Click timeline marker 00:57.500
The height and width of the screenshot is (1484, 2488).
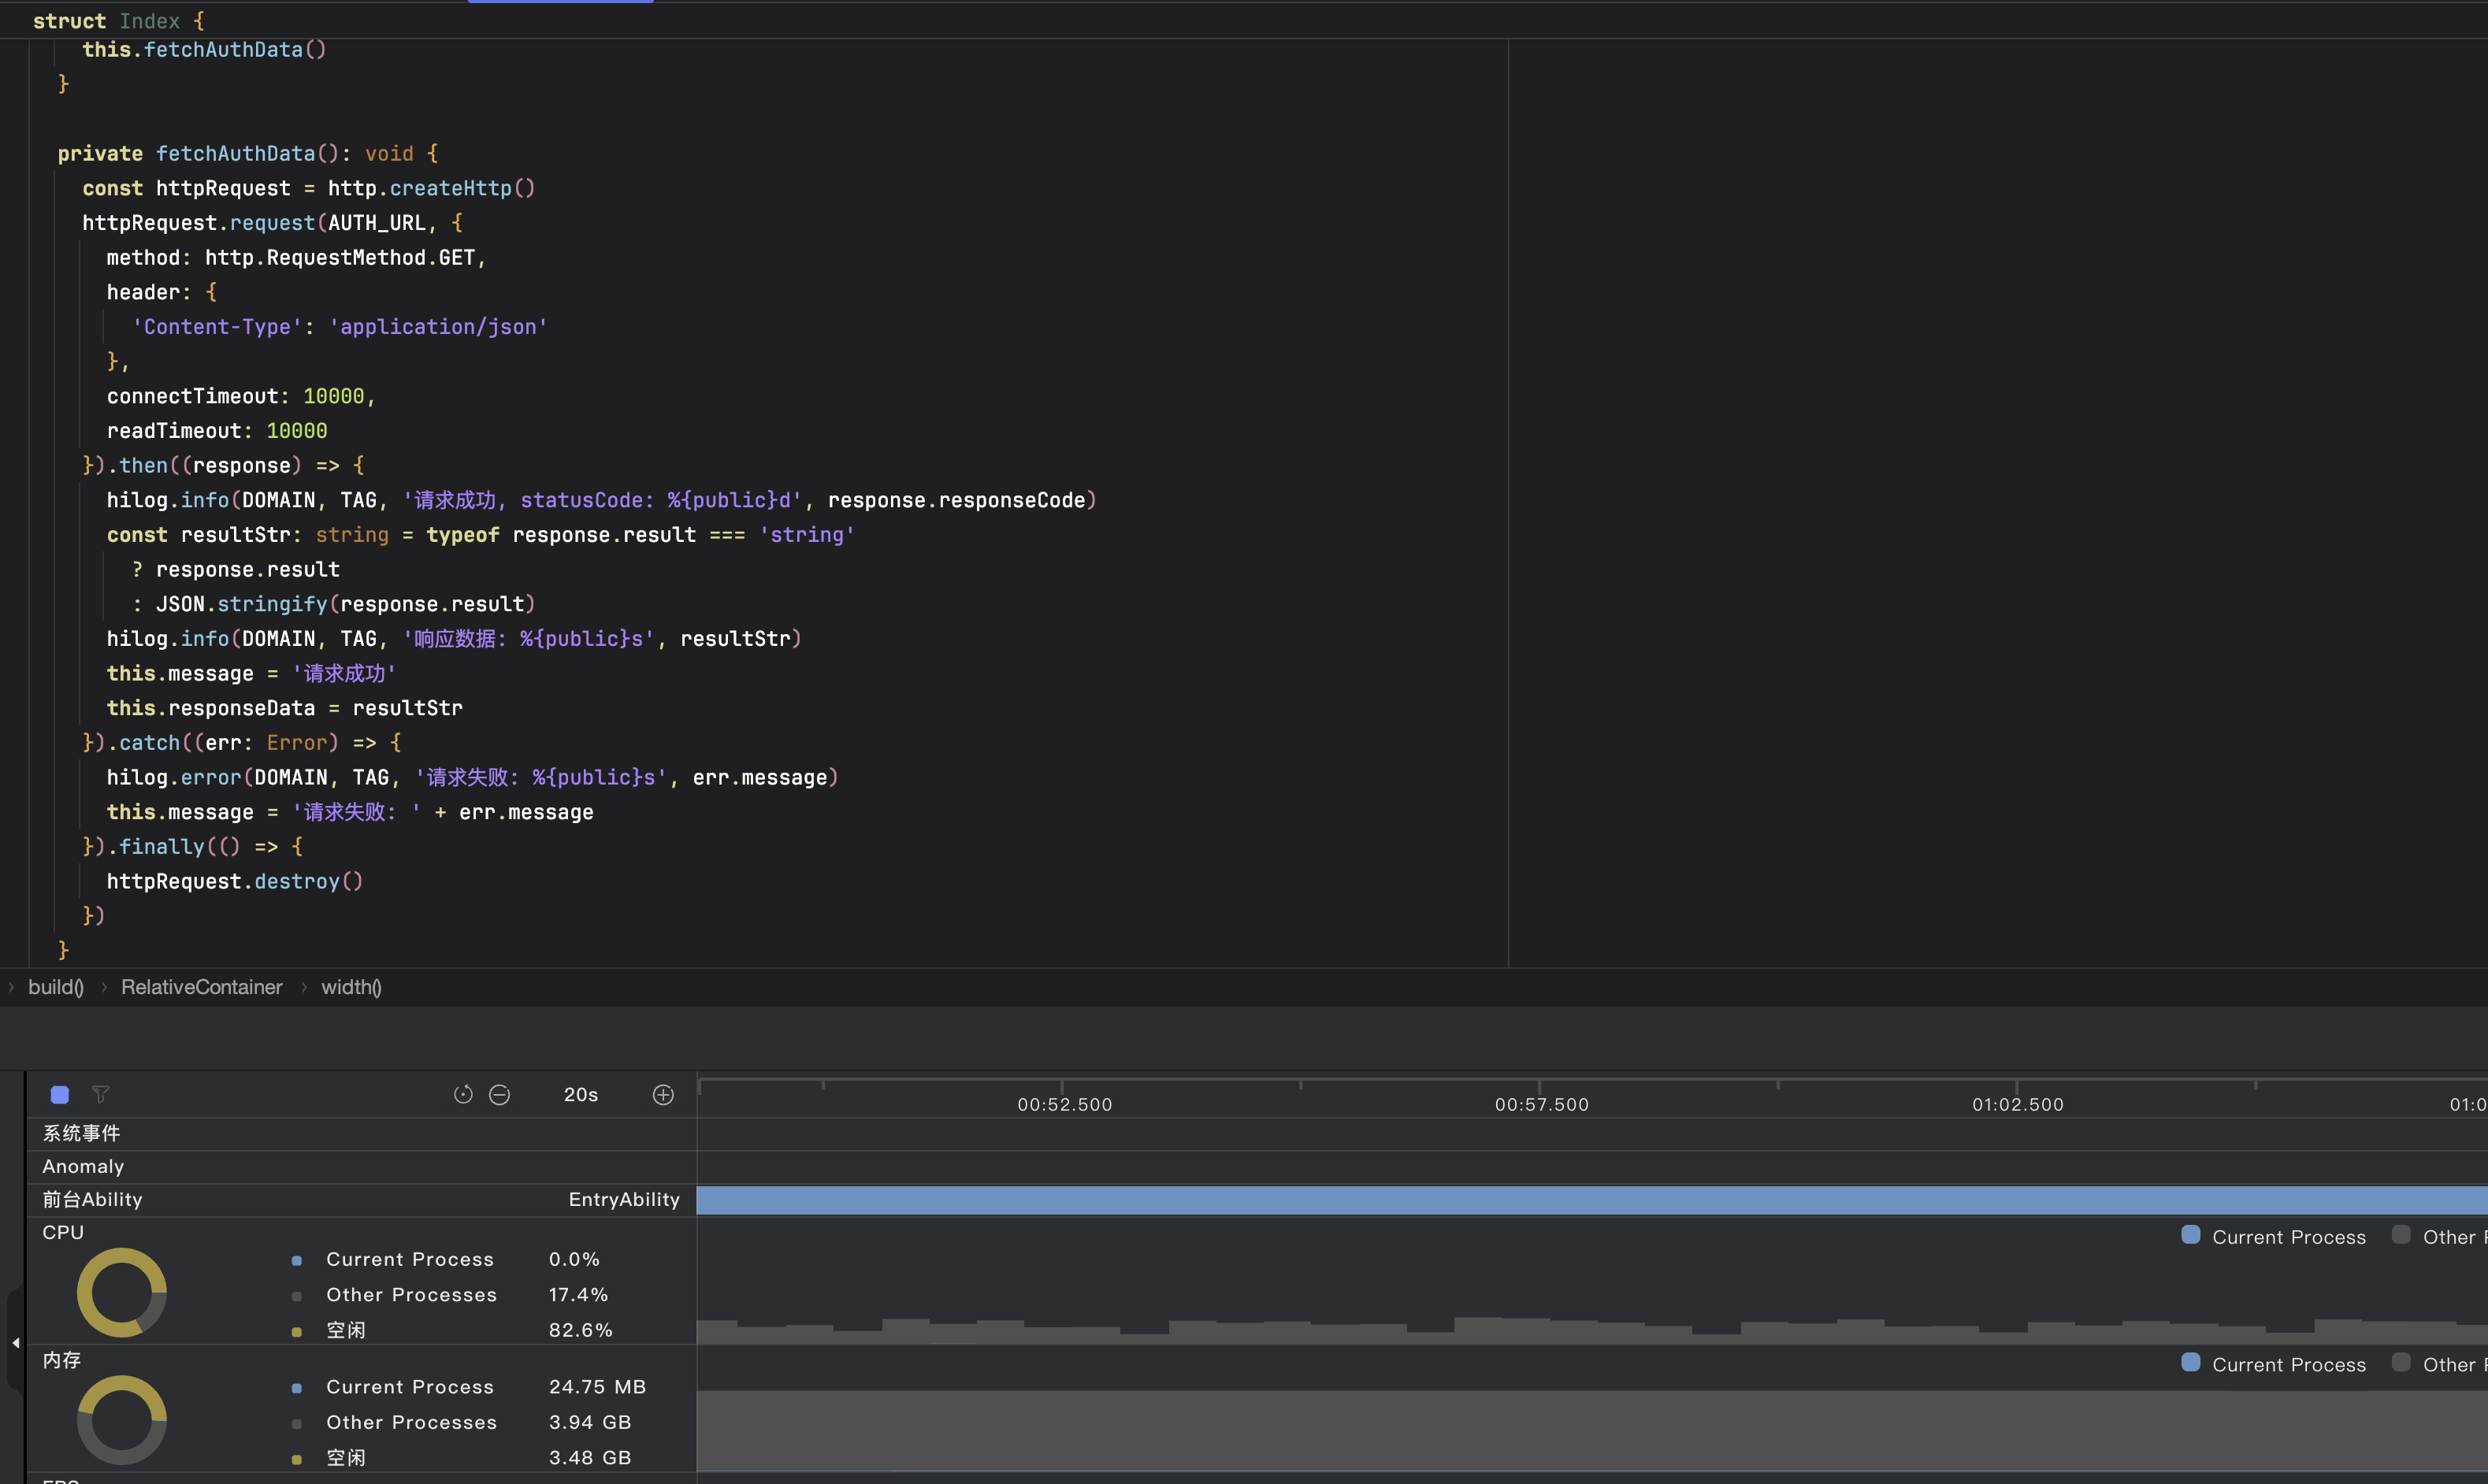pos(1542,1104)
